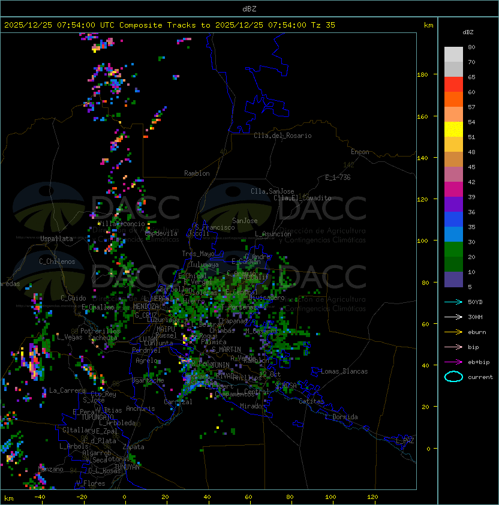The width and height of the screenshot is (499, 505).
Task: Select the 'Perdriel' place label
Action: [x=146, y=350]
